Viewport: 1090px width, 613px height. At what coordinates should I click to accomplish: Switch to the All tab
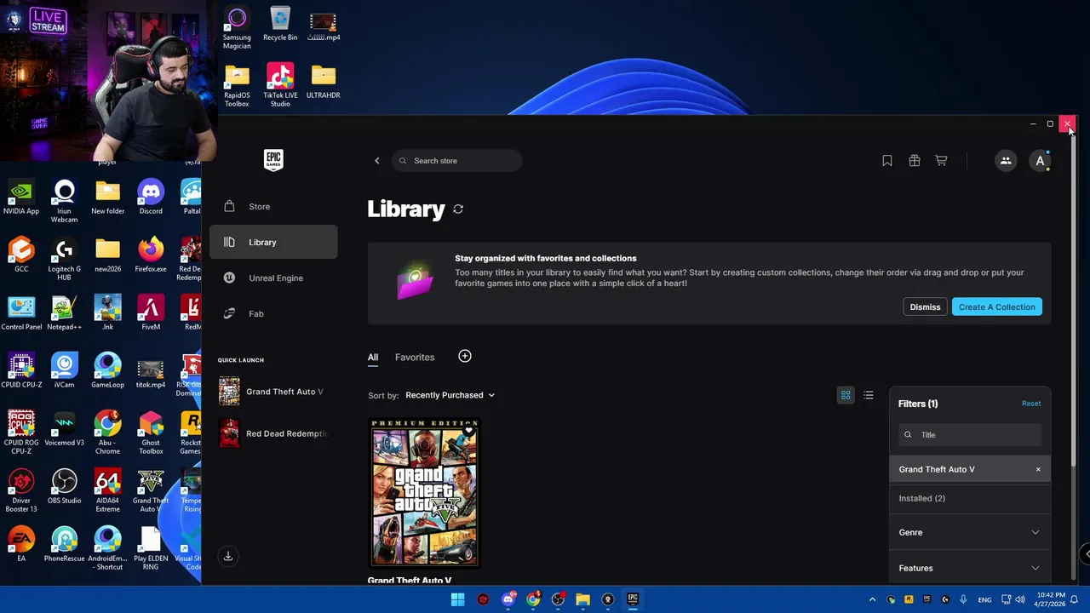tap(373, 358)
